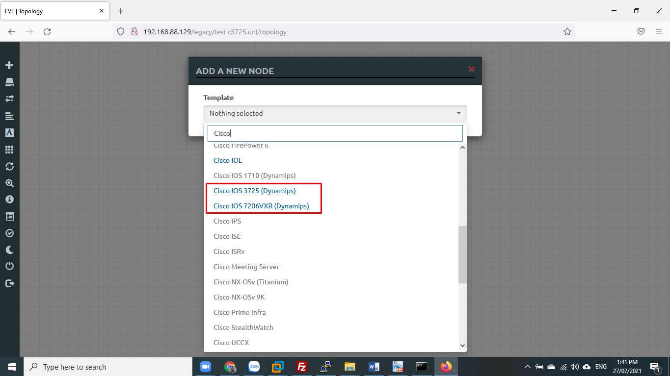Show hidden system tray icons
This screenshot has width=670, height=376.
coord(528,367)
